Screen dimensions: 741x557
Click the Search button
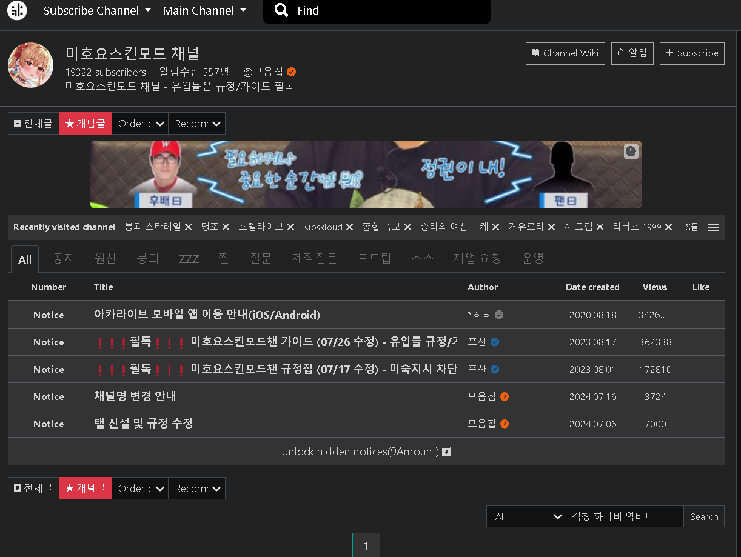(x=704, y=516)
